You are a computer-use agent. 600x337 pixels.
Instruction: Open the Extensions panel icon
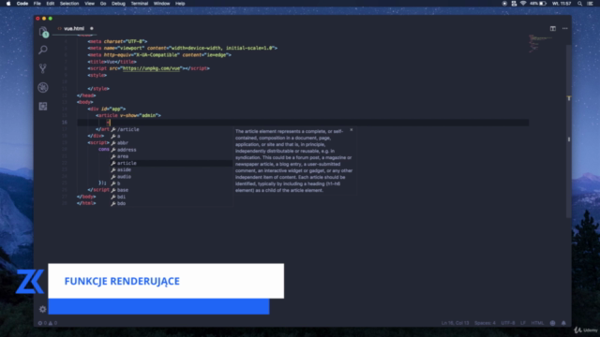click(x=43, y=106)
